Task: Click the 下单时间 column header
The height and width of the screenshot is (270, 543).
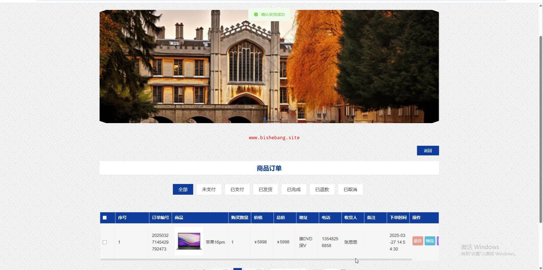Action: 398,218
